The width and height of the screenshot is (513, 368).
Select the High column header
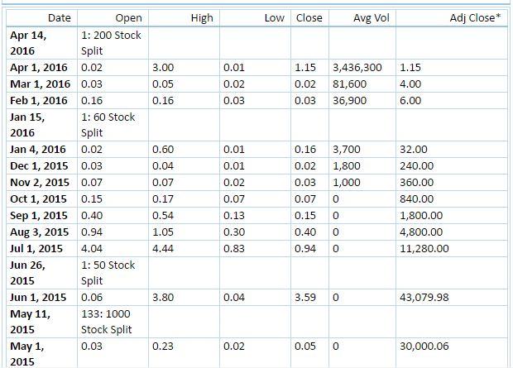[x=201, y=17]
